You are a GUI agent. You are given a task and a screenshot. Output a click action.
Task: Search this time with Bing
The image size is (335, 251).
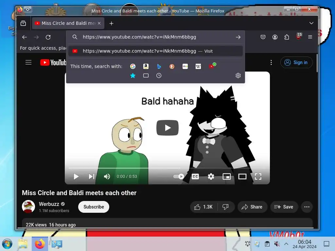tap(159, 66)
